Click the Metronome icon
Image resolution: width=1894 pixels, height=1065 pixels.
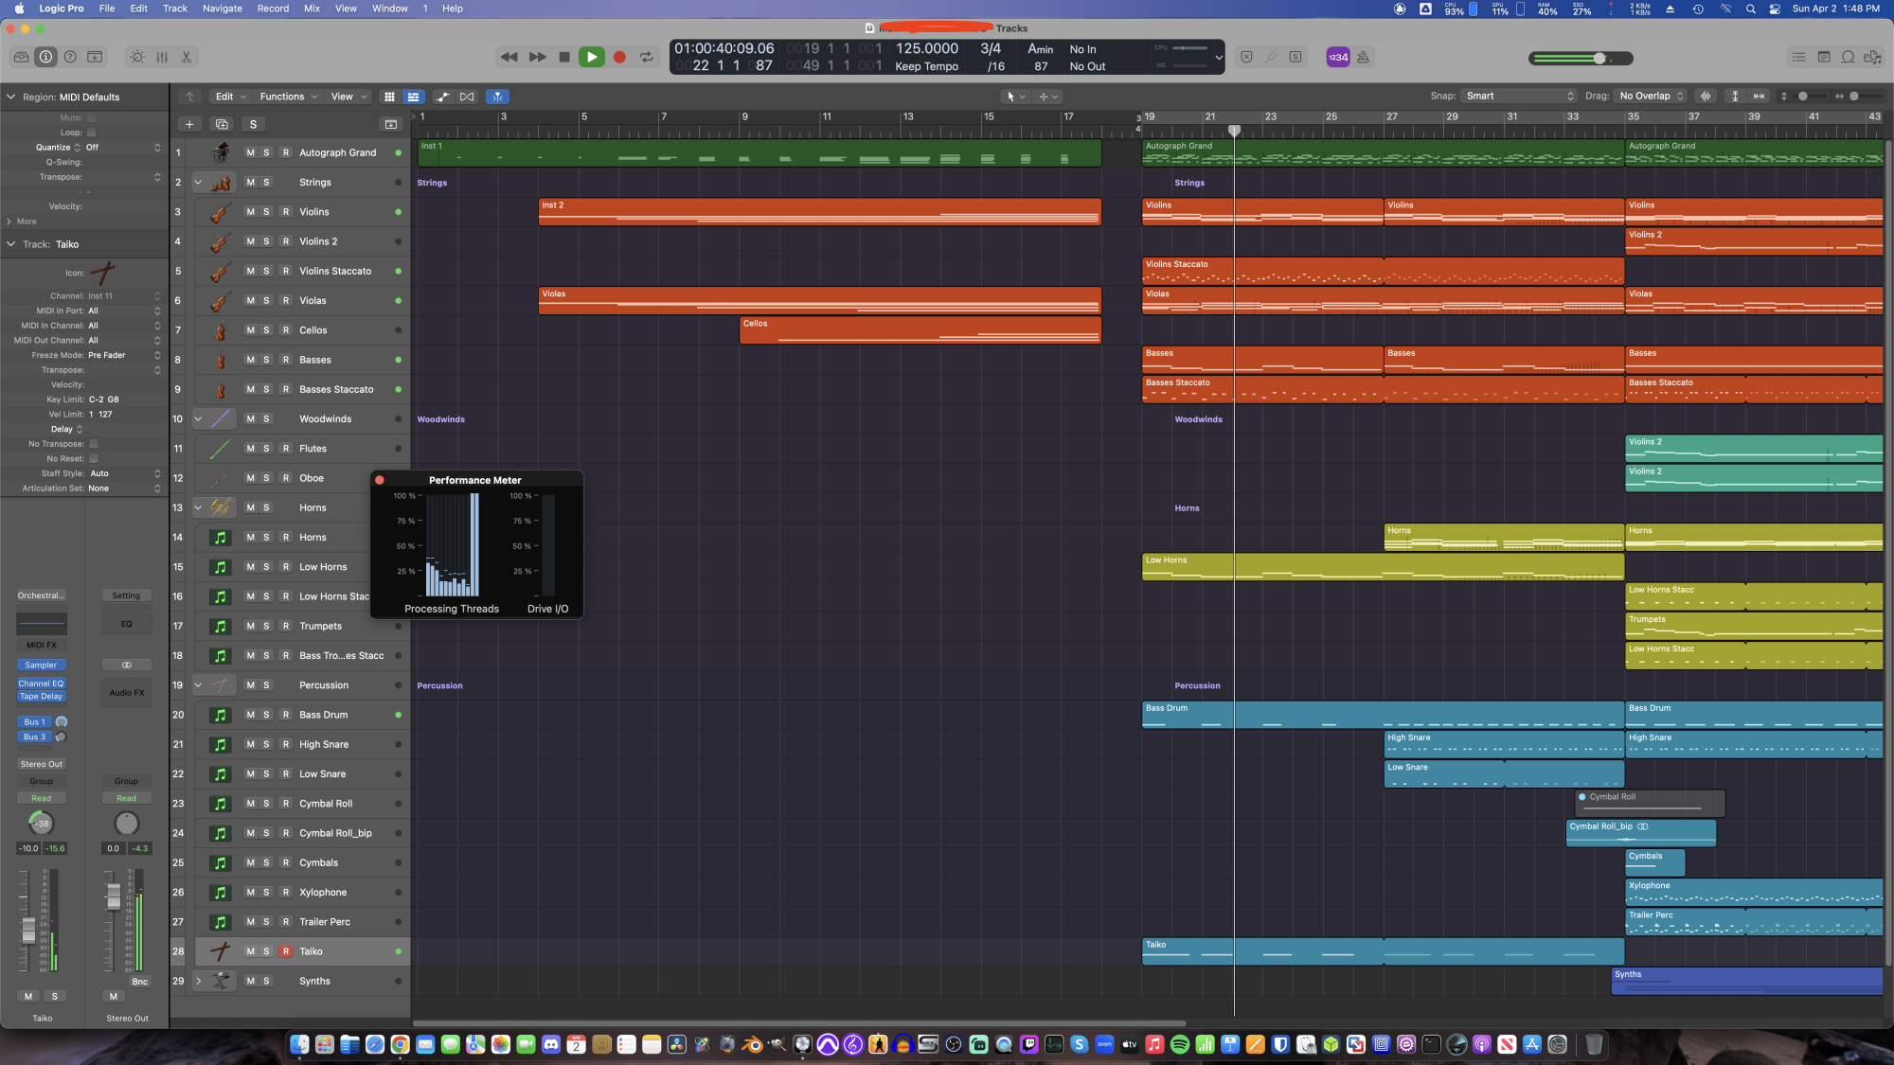coord(1363,58)
